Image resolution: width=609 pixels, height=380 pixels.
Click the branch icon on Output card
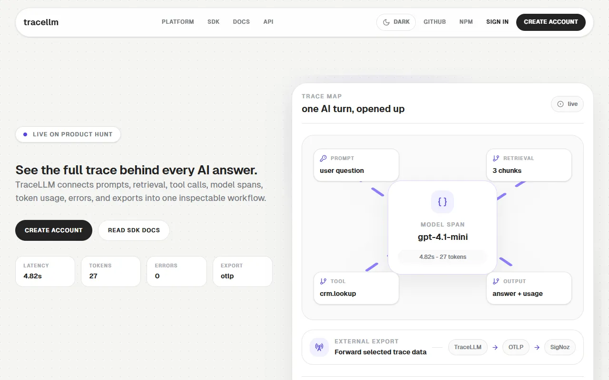(496, 281)
